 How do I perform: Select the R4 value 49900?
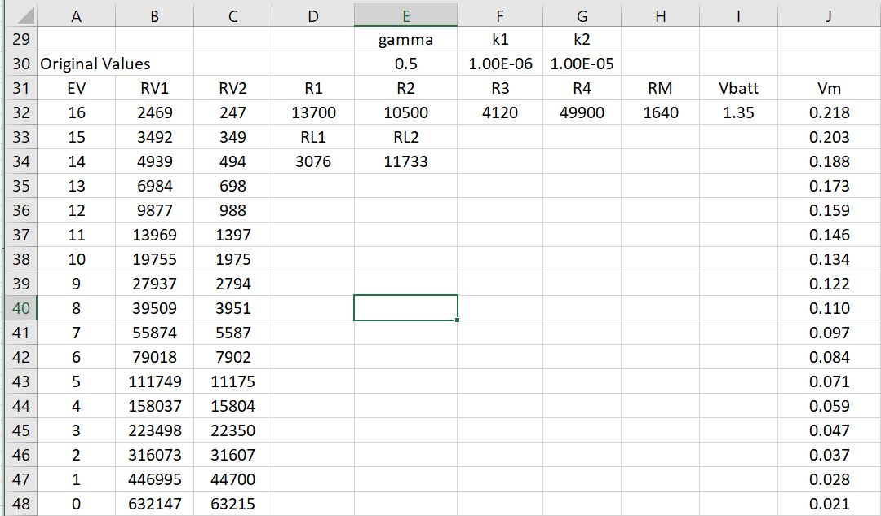[582, 112]
